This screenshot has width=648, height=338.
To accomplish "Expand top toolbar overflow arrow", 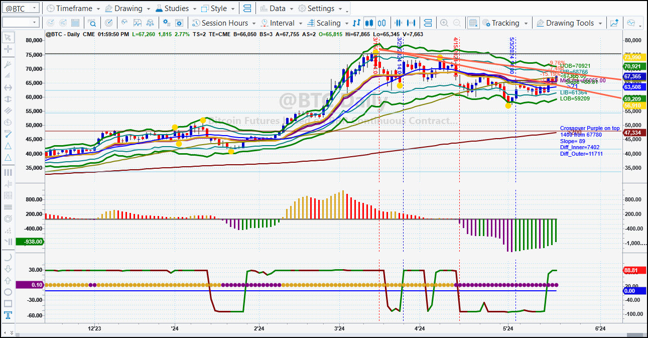I will (347, 11).
